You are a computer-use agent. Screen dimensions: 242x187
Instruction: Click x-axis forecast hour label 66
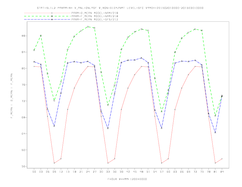point(182,172)
